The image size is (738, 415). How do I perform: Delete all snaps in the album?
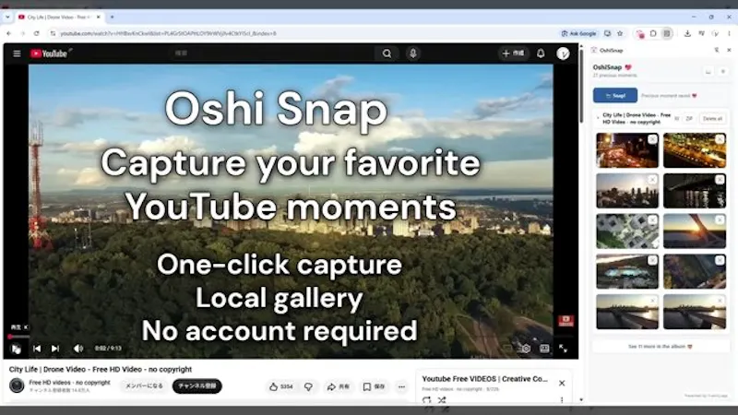[712, 119]
